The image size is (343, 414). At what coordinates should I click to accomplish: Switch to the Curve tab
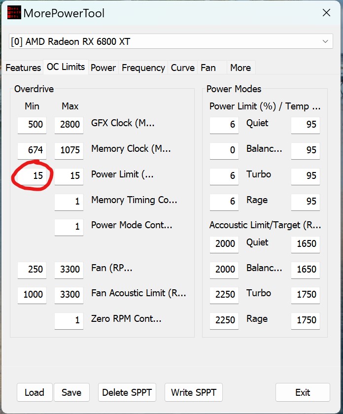point(183,68)
